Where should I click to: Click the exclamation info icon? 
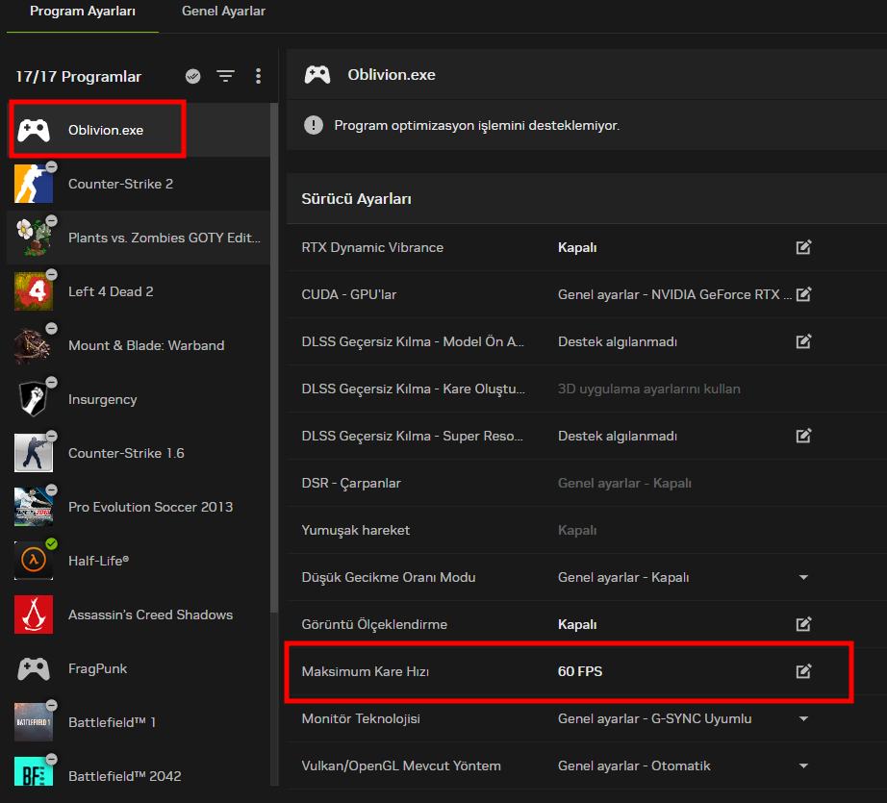314,125
